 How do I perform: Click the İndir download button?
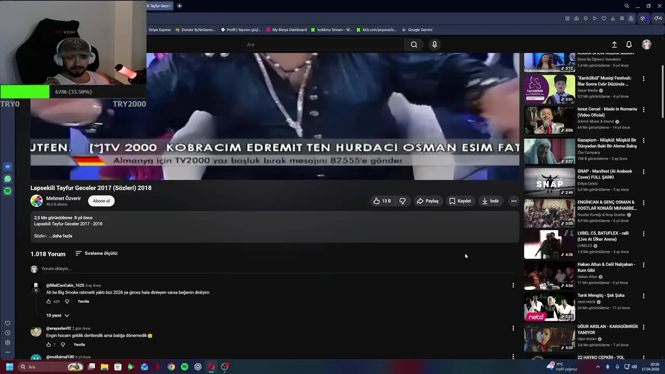[490, 201]
